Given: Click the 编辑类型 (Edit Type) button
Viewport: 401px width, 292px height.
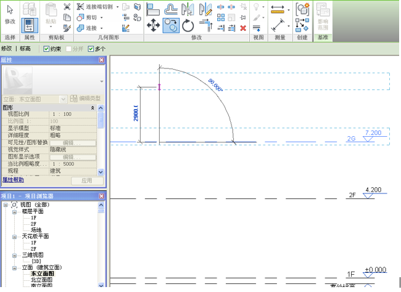Looking at the screenshot, I should (85, 99).
